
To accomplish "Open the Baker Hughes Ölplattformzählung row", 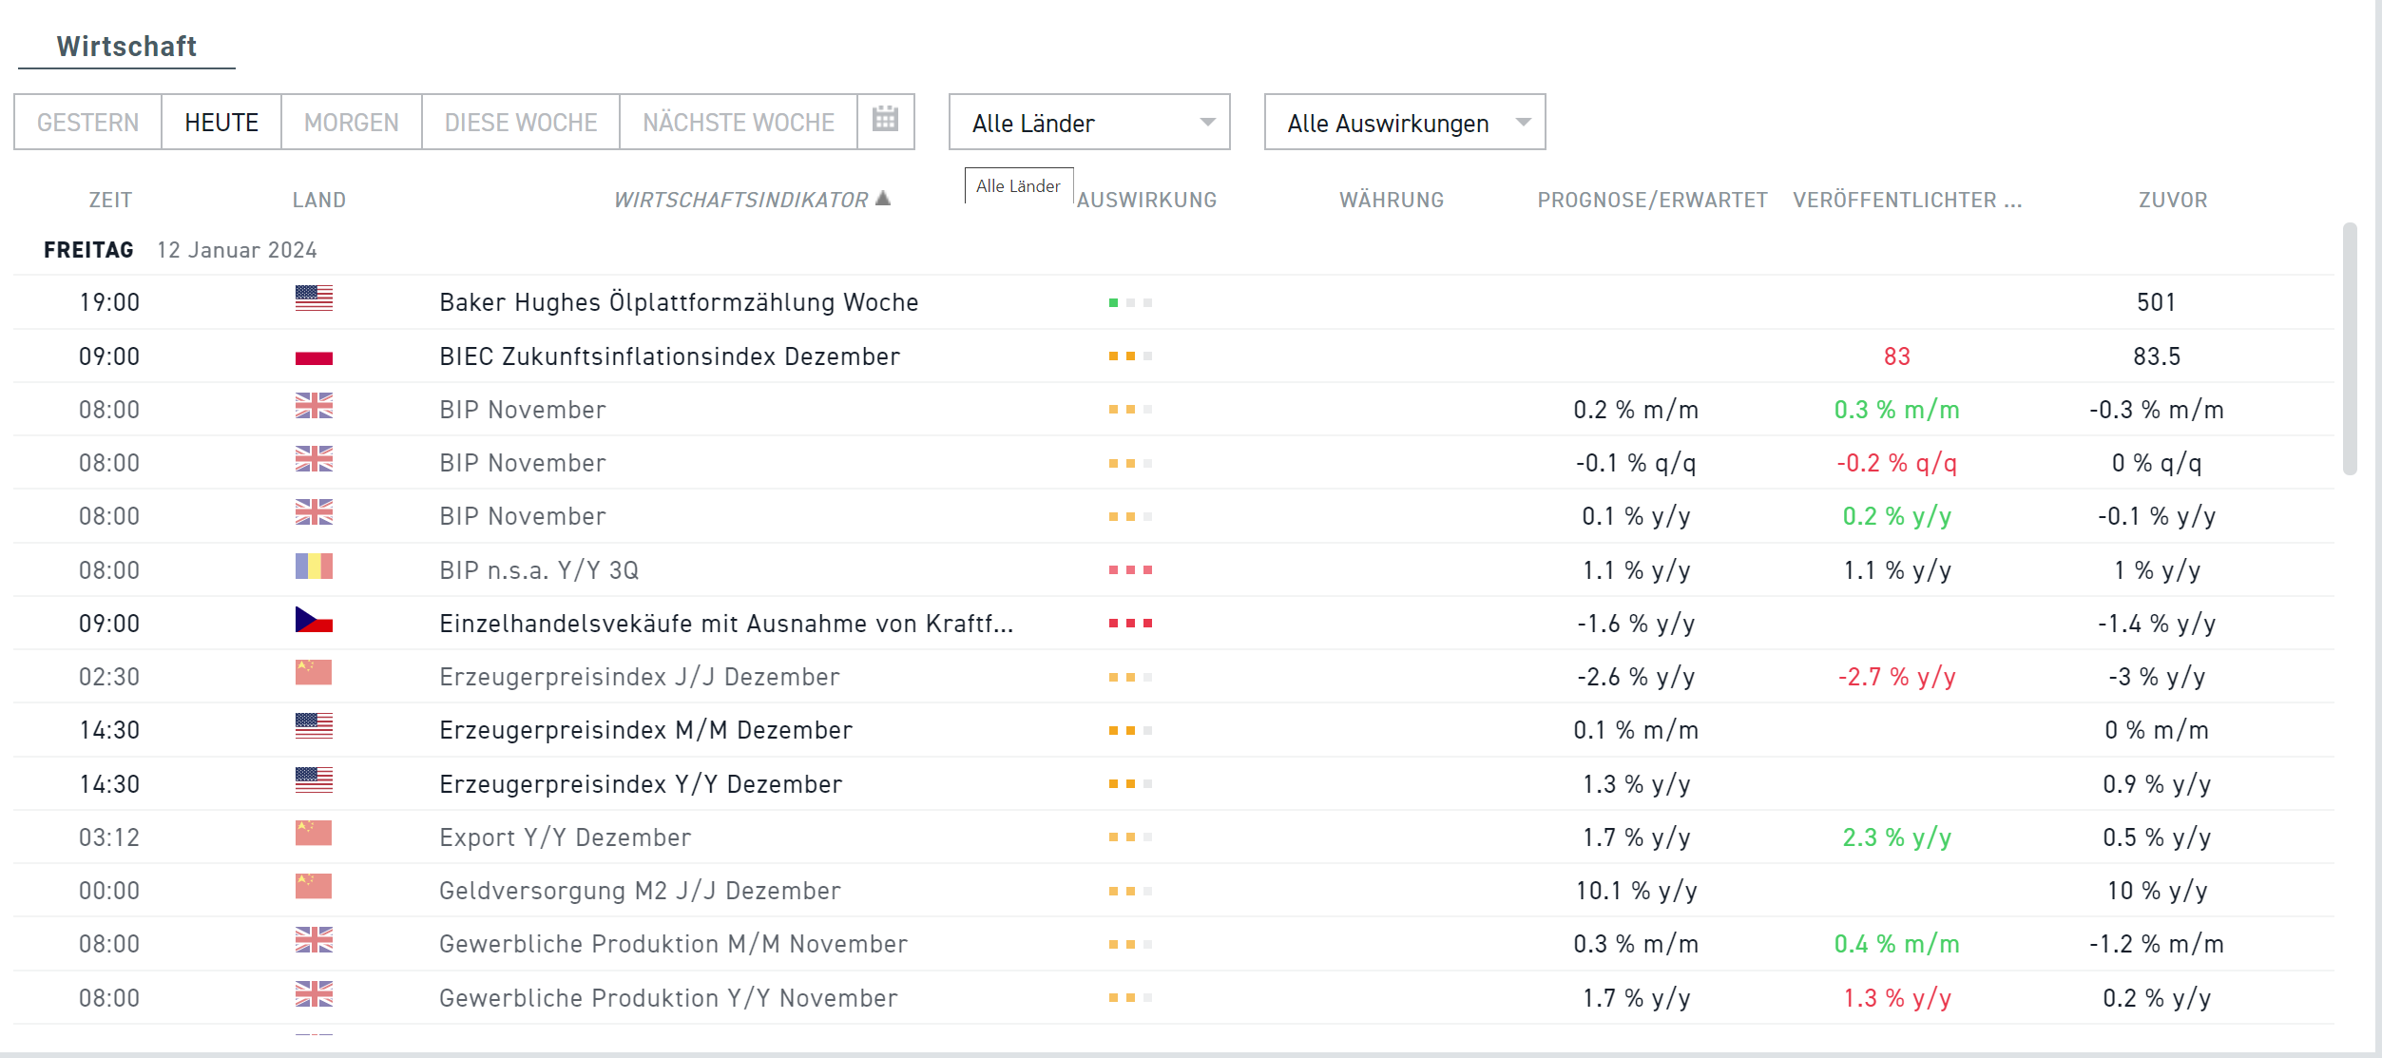I will pos(678,301).
